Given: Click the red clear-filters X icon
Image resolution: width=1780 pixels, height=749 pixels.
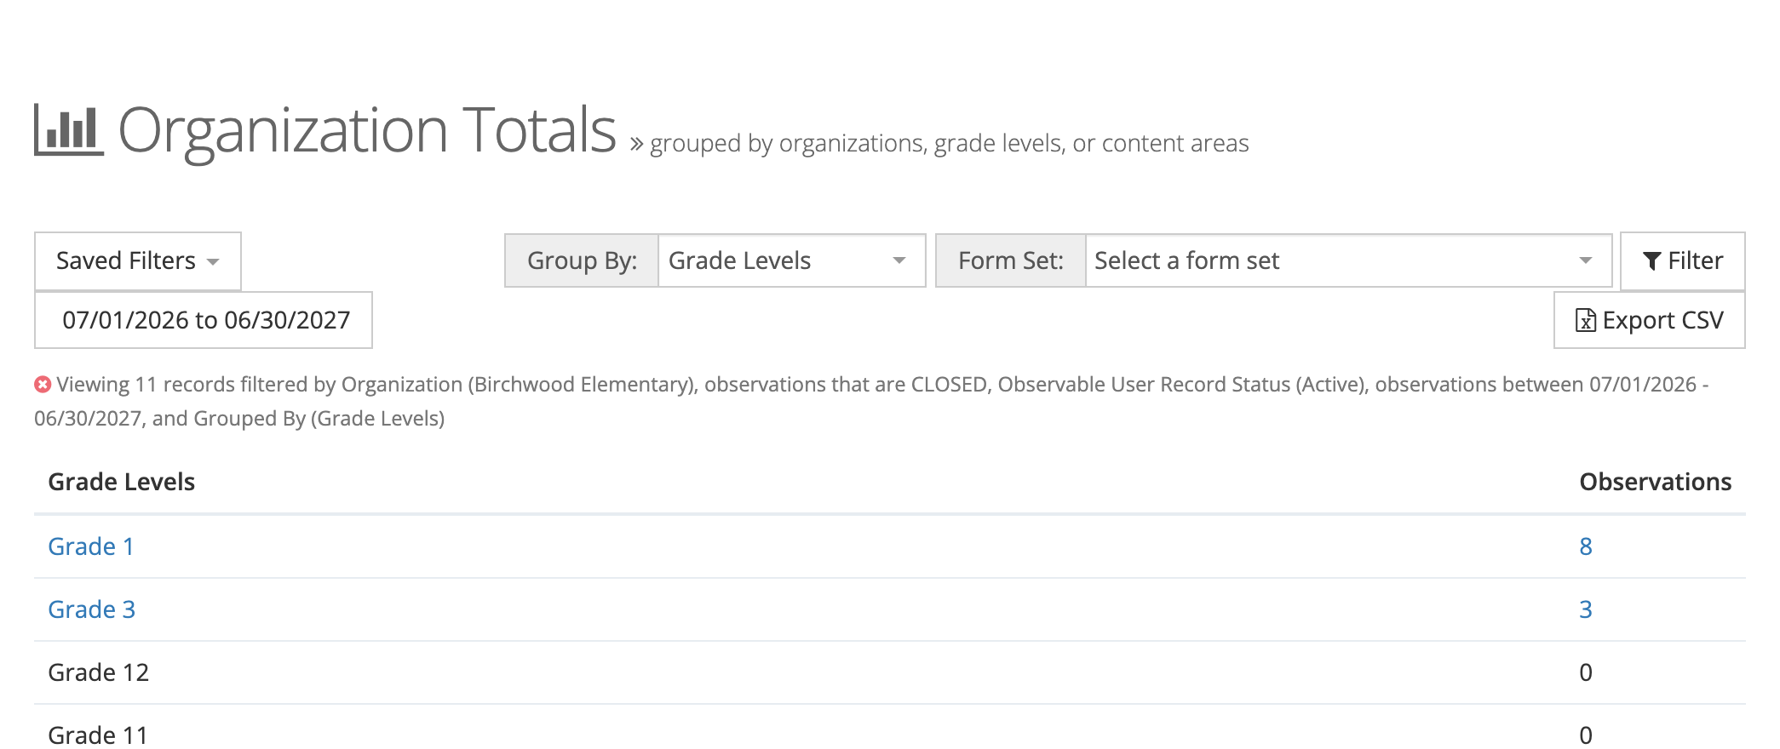Looking at the screenshot, I should pos(43,385).
